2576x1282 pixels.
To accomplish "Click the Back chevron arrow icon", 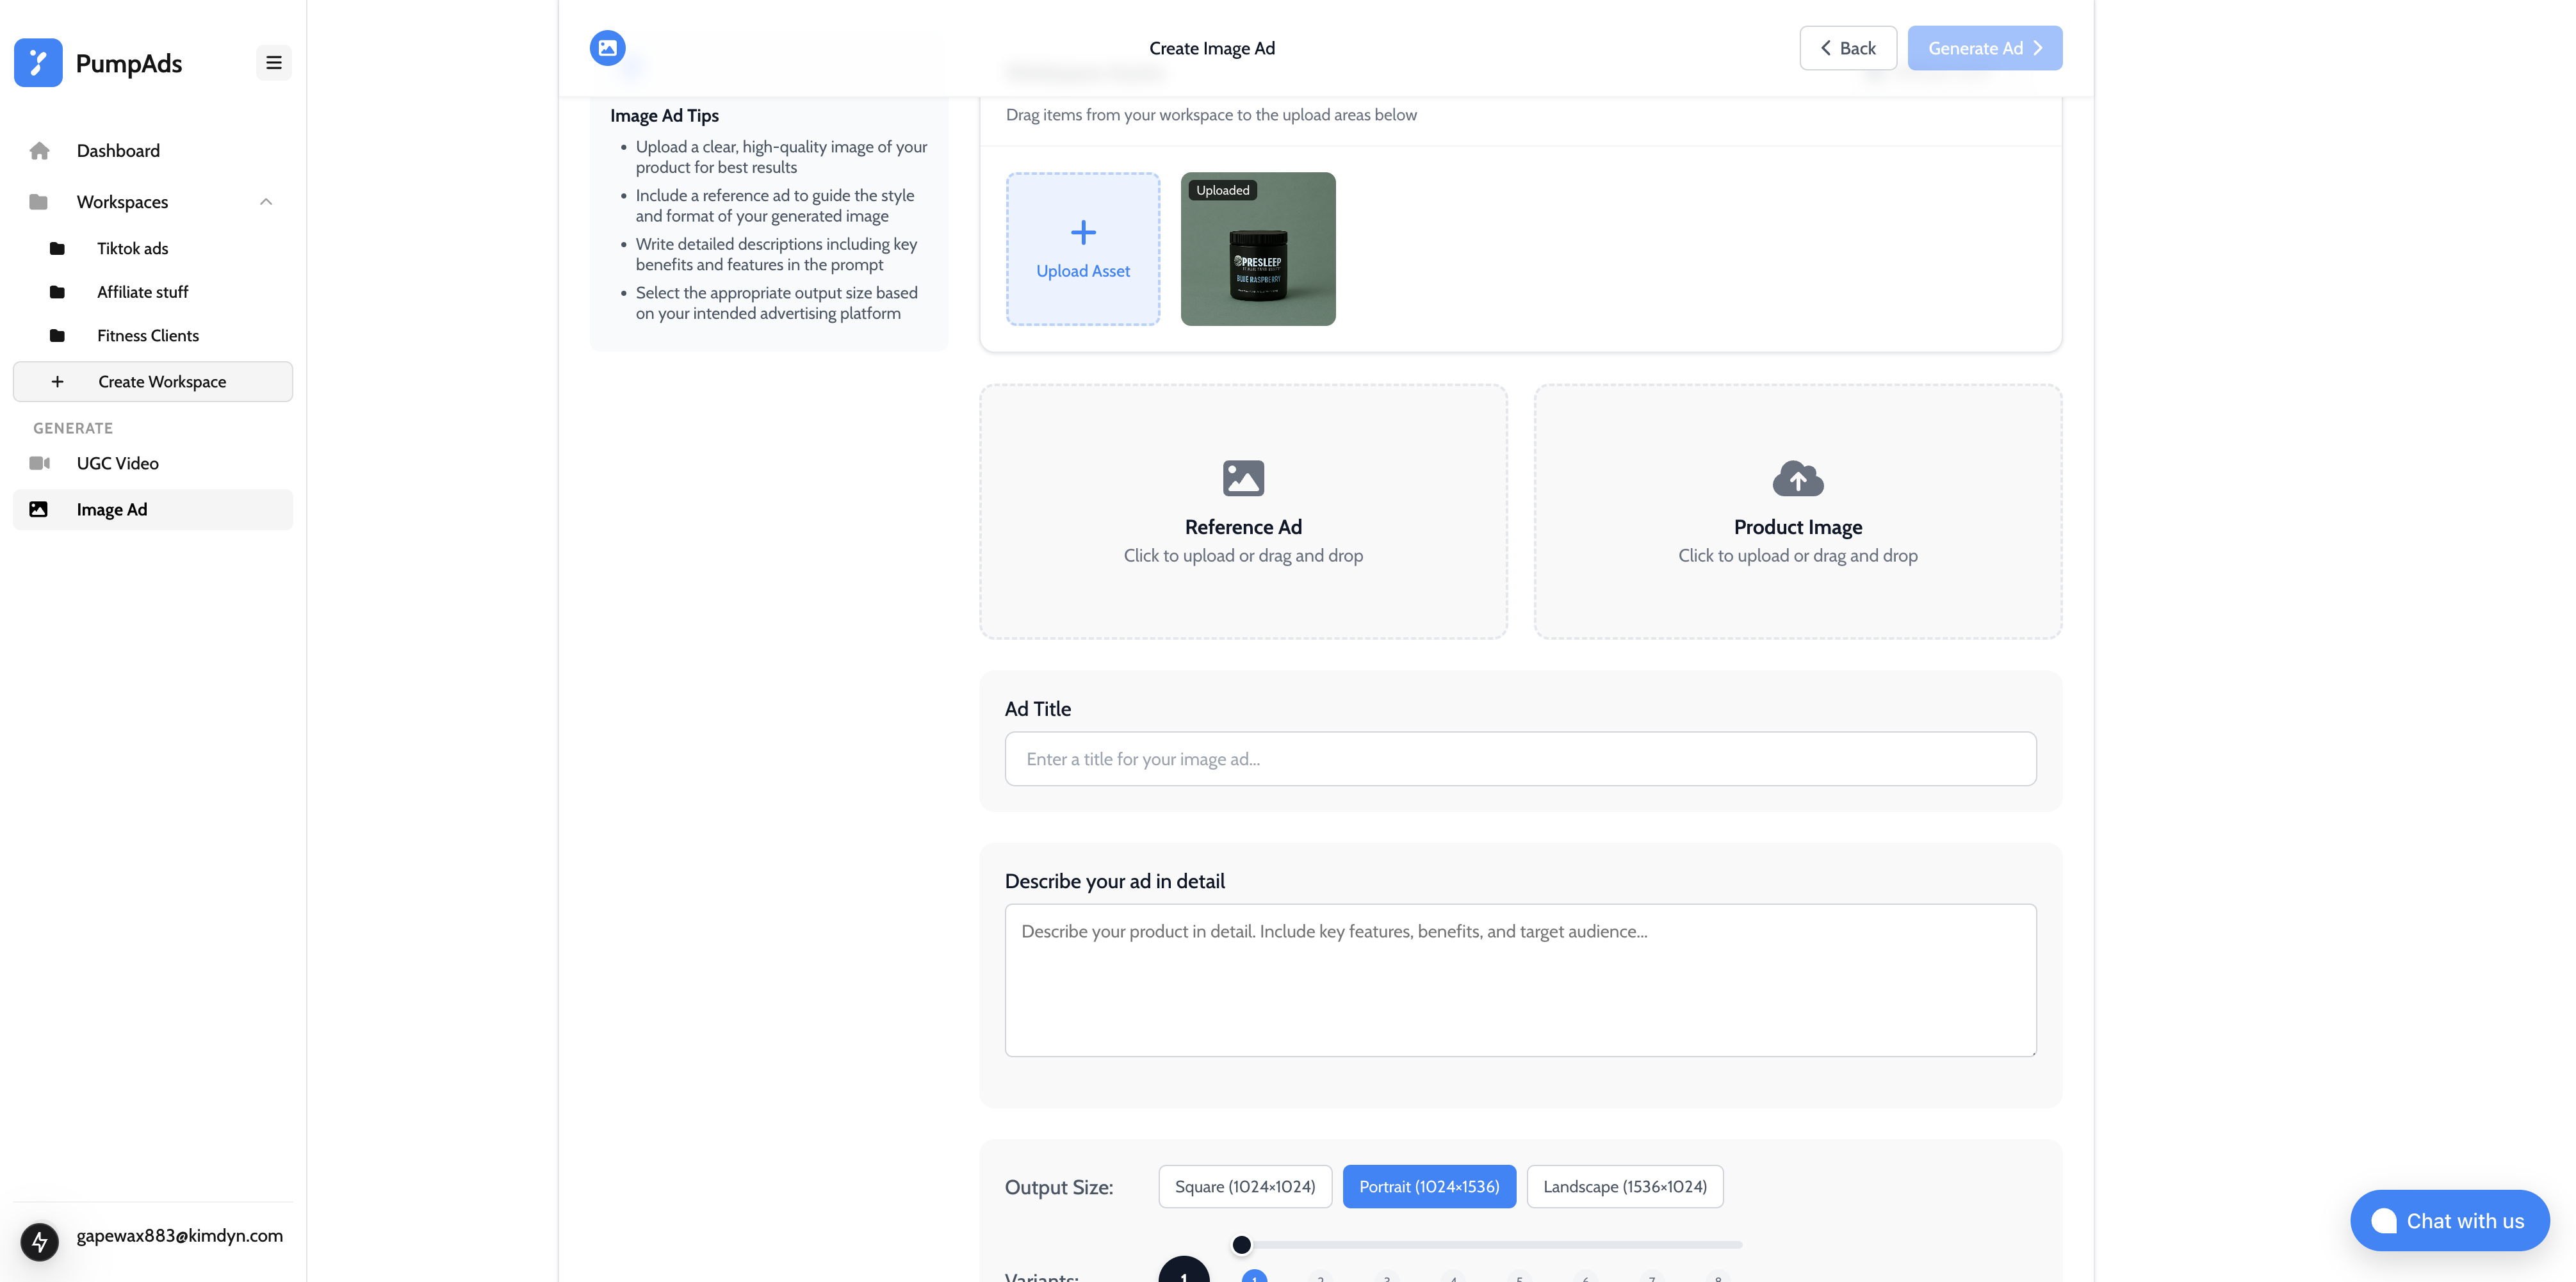I will tap(1826, 48).
